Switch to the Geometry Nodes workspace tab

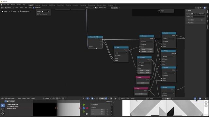point(102,5)
